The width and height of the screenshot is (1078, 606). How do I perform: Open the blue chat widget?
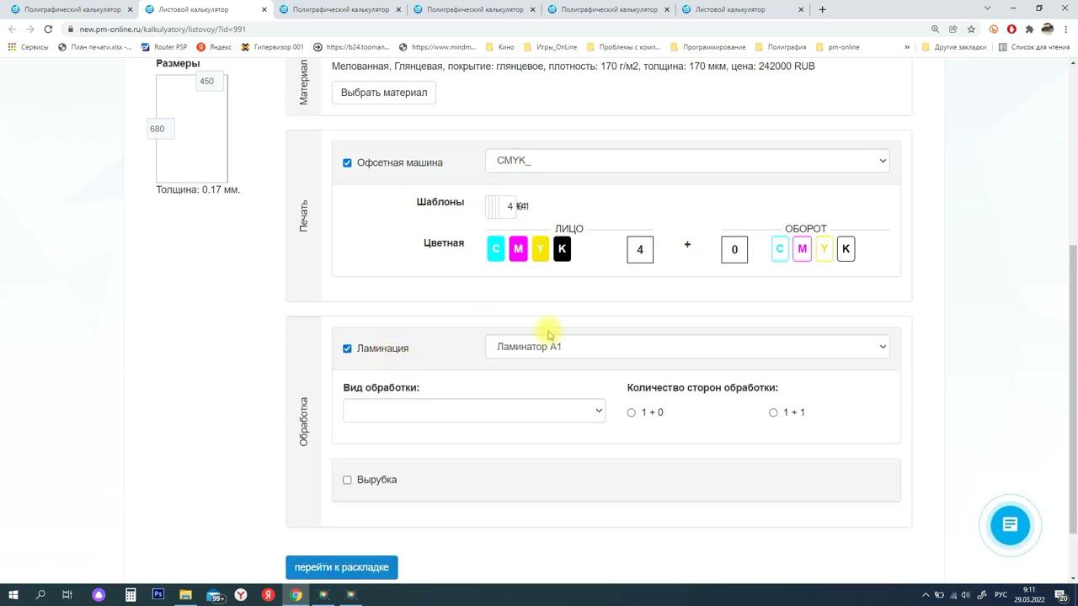[1010, 525]
